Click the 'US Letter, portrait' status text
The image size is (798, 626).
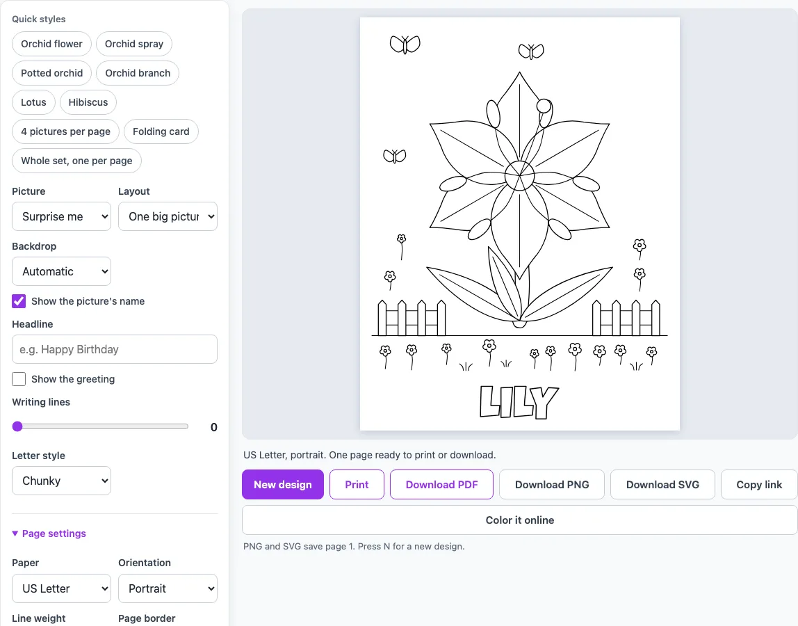pos(370,455)
